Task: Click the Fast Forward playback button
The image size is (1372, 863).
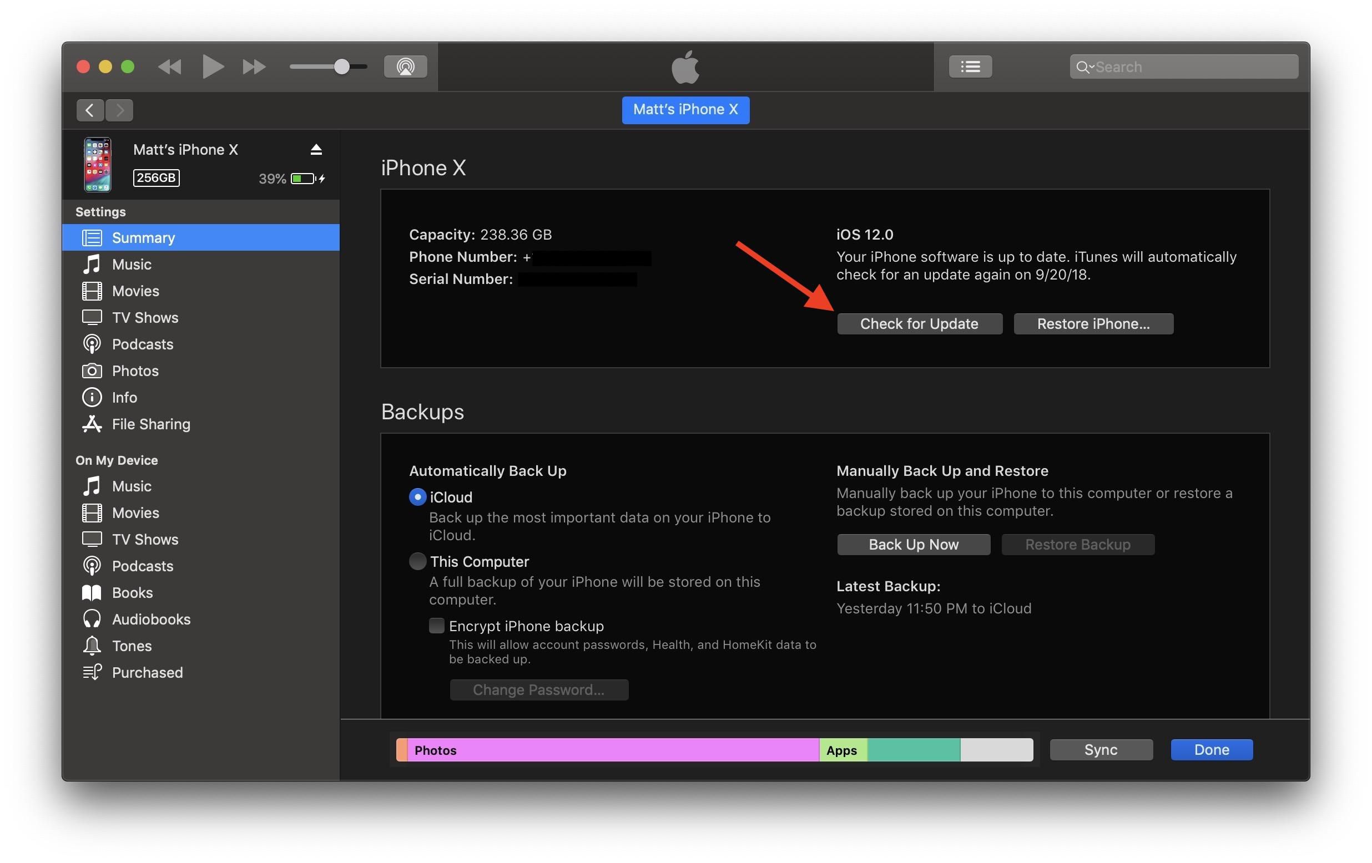Action: (254, 67)
